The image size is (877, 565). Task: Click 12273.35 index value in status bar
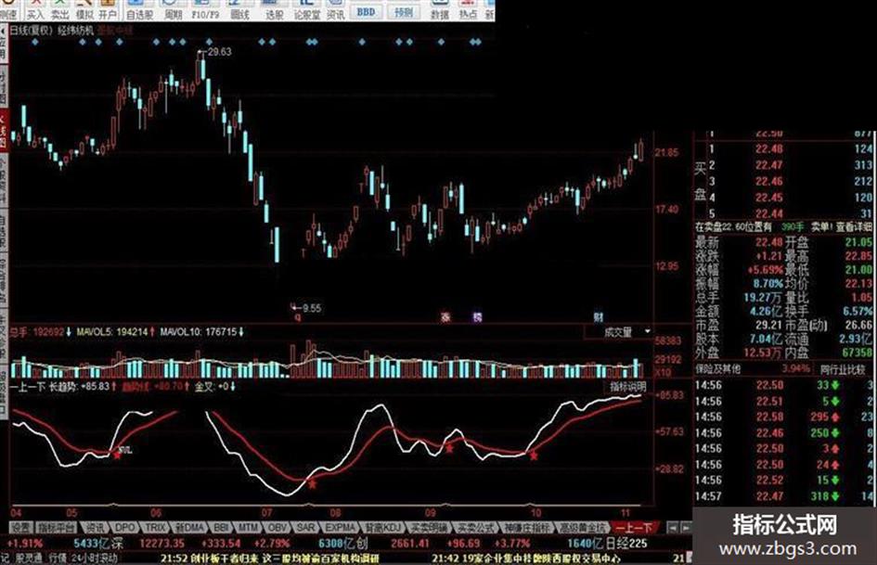pos(161,543)
